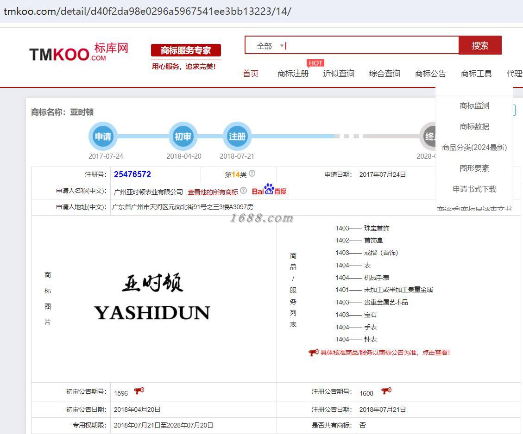Screen dimensions: 523x434
Task: Select goods item 1402 首饰盒
Action: (359, 240)
